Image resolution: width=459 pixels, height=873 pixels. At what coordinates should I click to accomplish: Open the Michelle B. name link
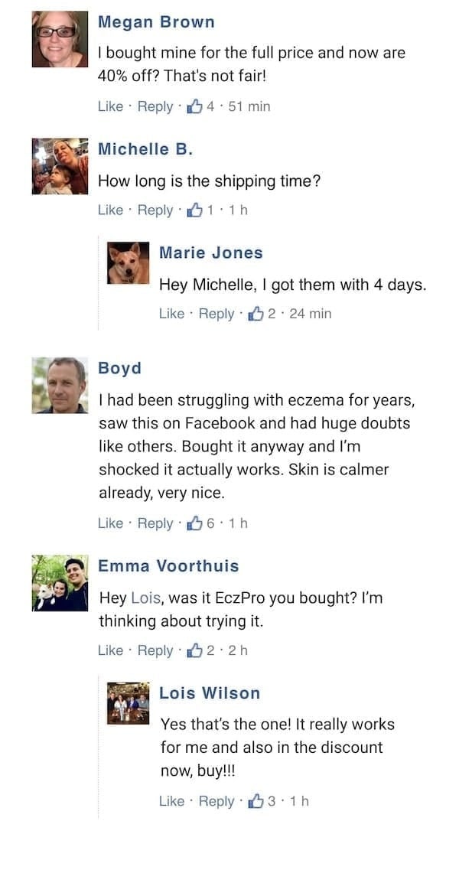(x=145, y=149)
